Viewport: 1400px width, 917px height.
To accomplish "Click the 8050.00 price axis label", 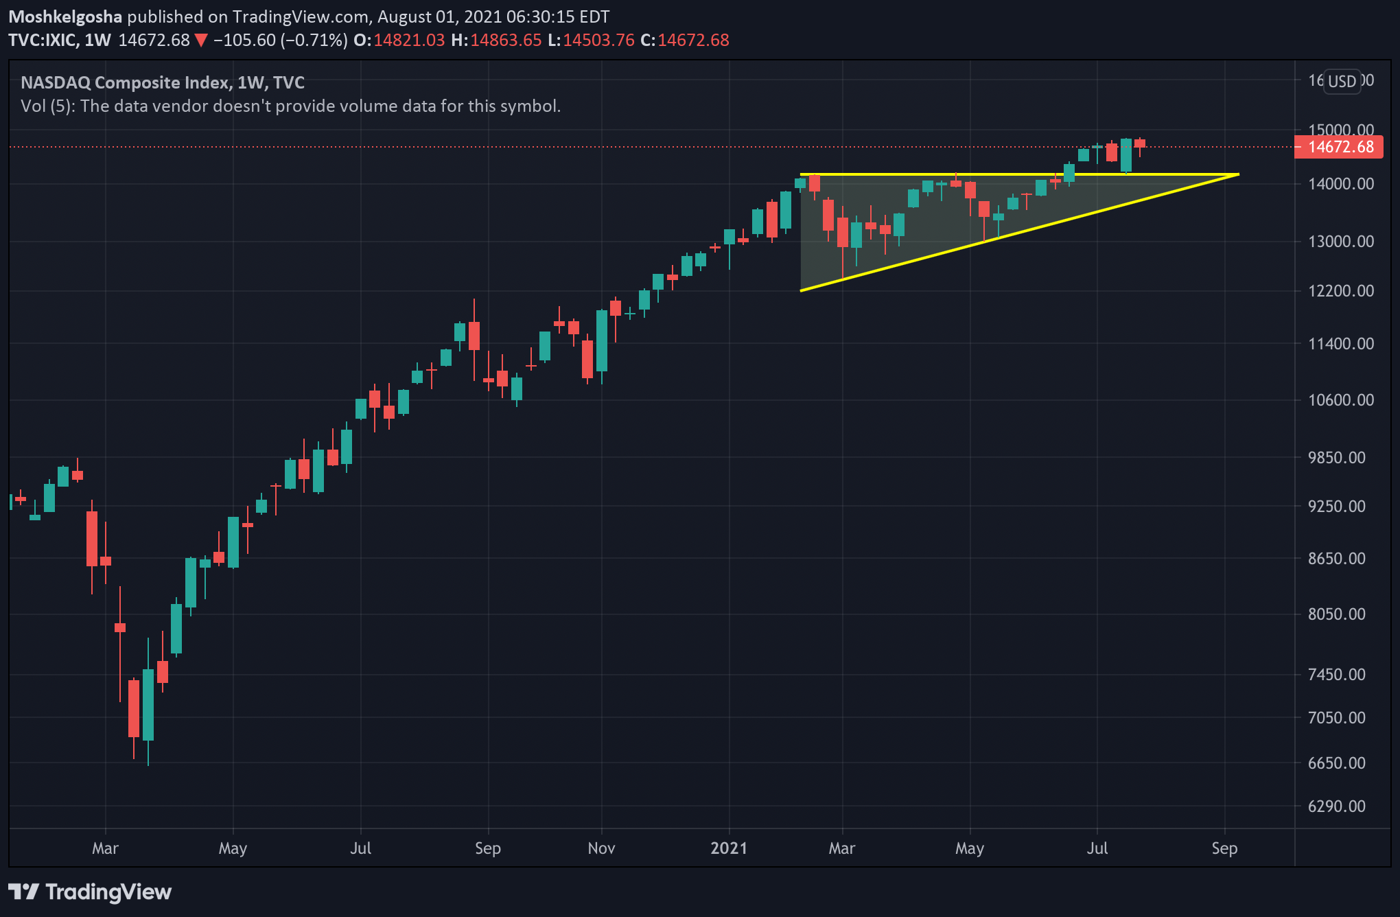I will pos(1337,614).
